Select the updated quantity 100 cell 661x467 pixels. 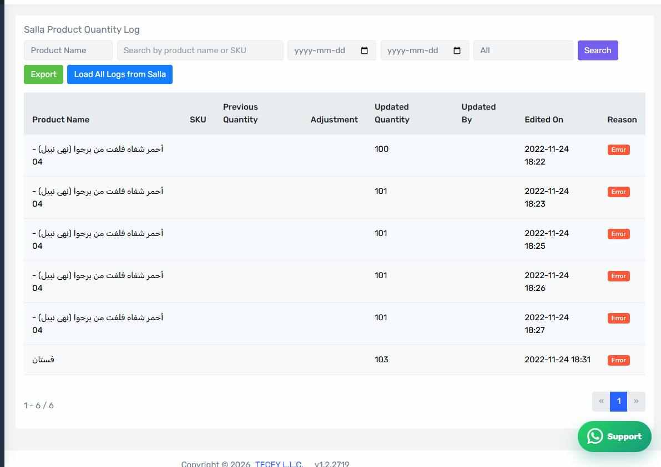(x=381, y=149)
